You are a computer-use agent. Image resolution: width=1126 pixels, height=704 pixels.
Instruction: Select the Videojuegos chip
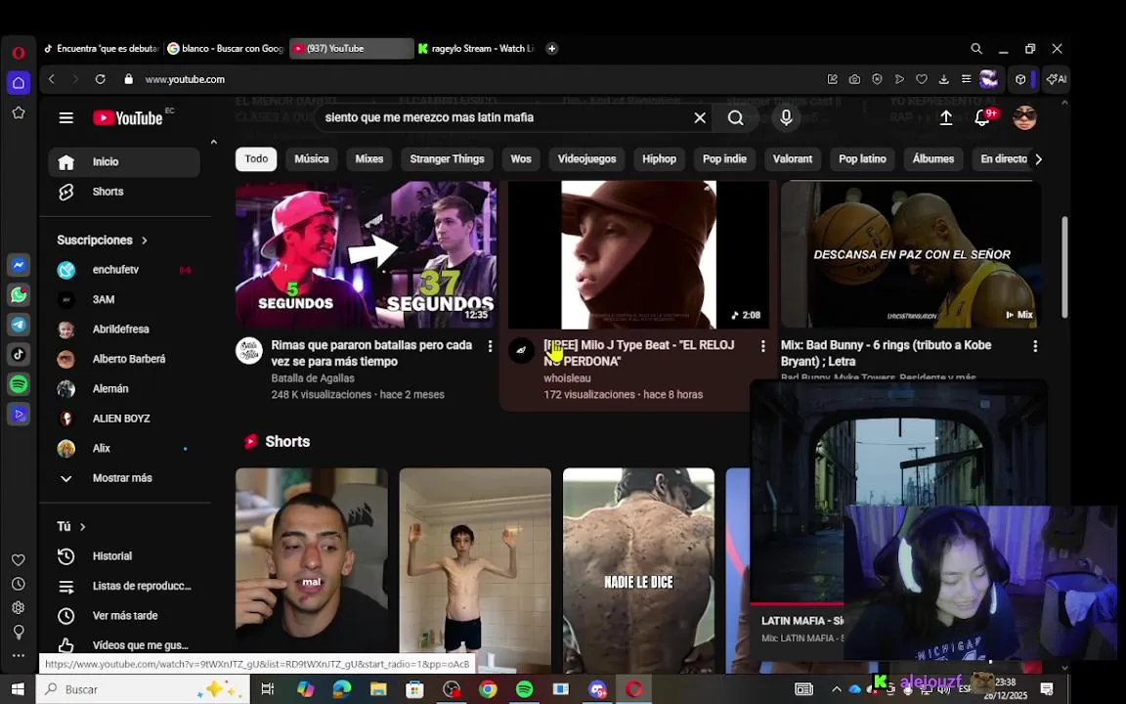pyautogui.click(x=586, y=159)
